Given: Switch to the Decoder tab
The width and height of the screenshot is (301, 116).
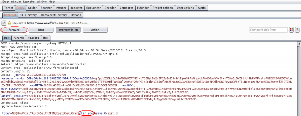Looking at the screenshot, I should [x=110, y=8].
